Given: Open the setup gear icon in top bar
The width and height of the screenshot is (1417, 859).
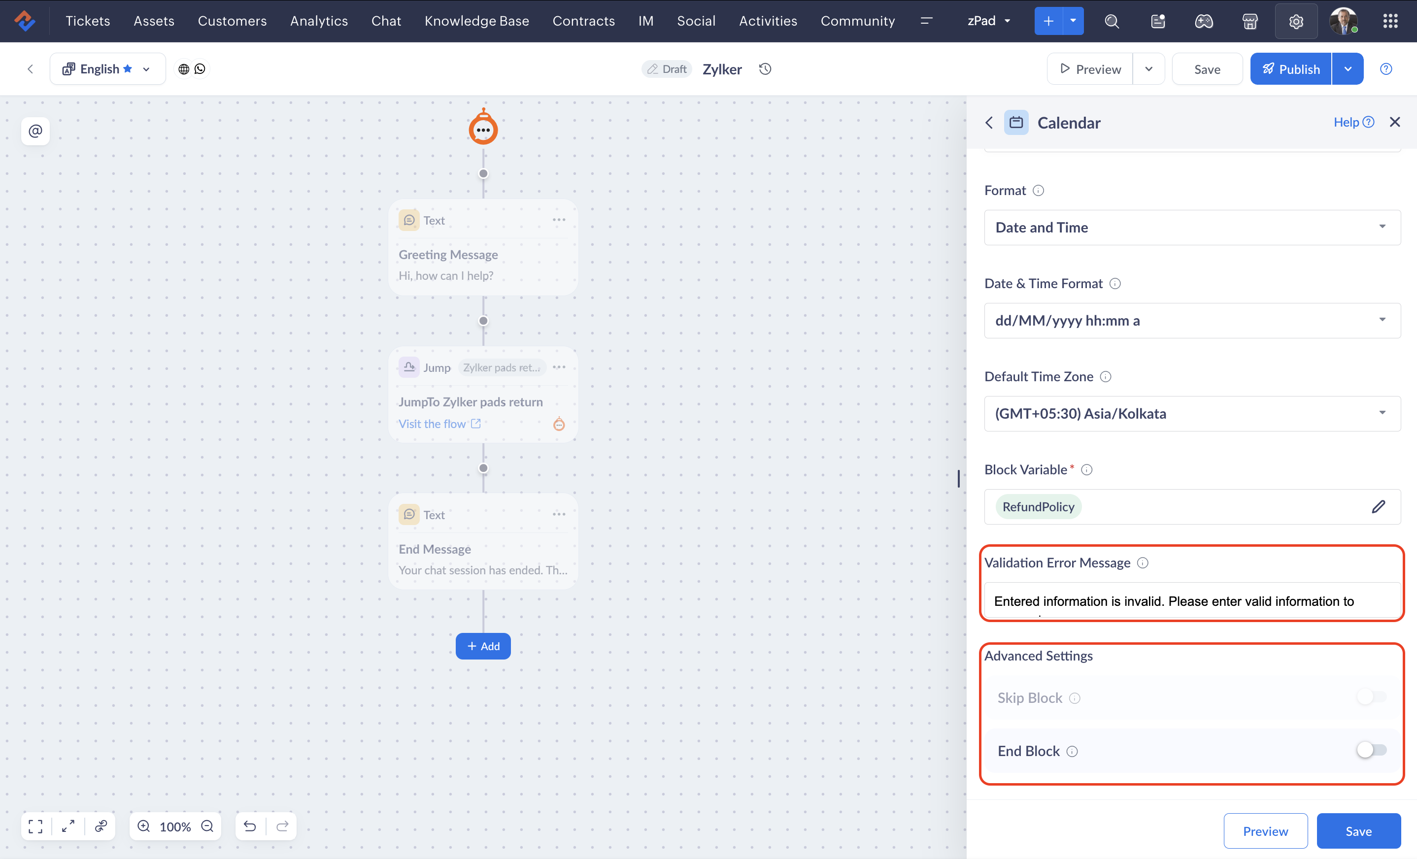Looking at the screenshot, I should click(x=1295, y=21).
